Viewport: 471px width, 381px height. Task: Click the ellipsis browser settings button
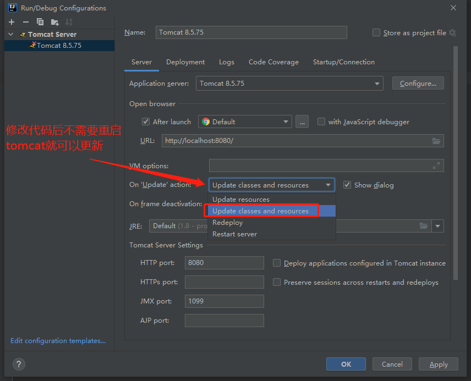pyautogui.click(x=302, y=122)
